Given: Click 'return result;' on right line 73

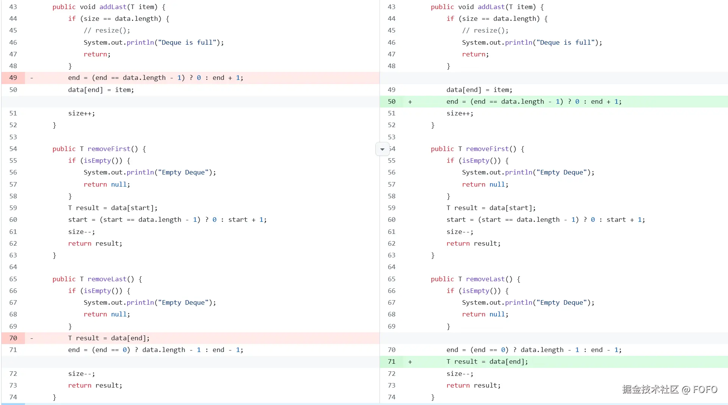Looking at the screenshot, I should [x=473, y=386].
